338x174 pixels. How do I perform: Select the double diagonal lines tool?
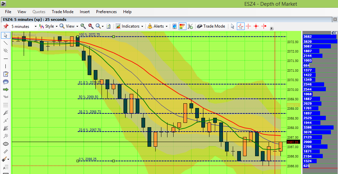(x=6, y=151)
